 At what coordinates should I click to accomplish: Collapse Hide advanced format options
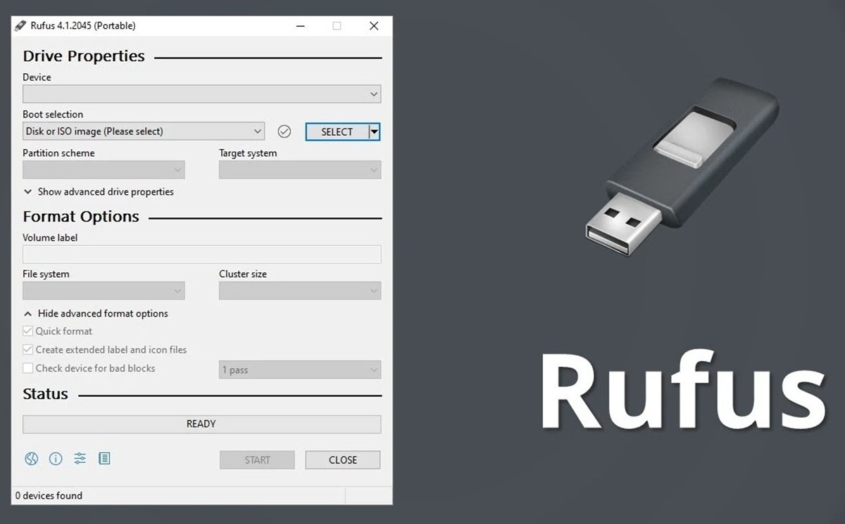96,314
